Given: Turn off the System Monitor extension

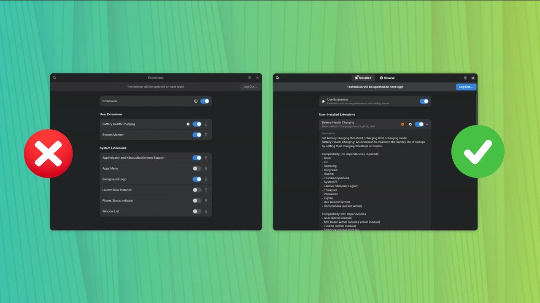Looking at the screenshot, I should [197, 135].
